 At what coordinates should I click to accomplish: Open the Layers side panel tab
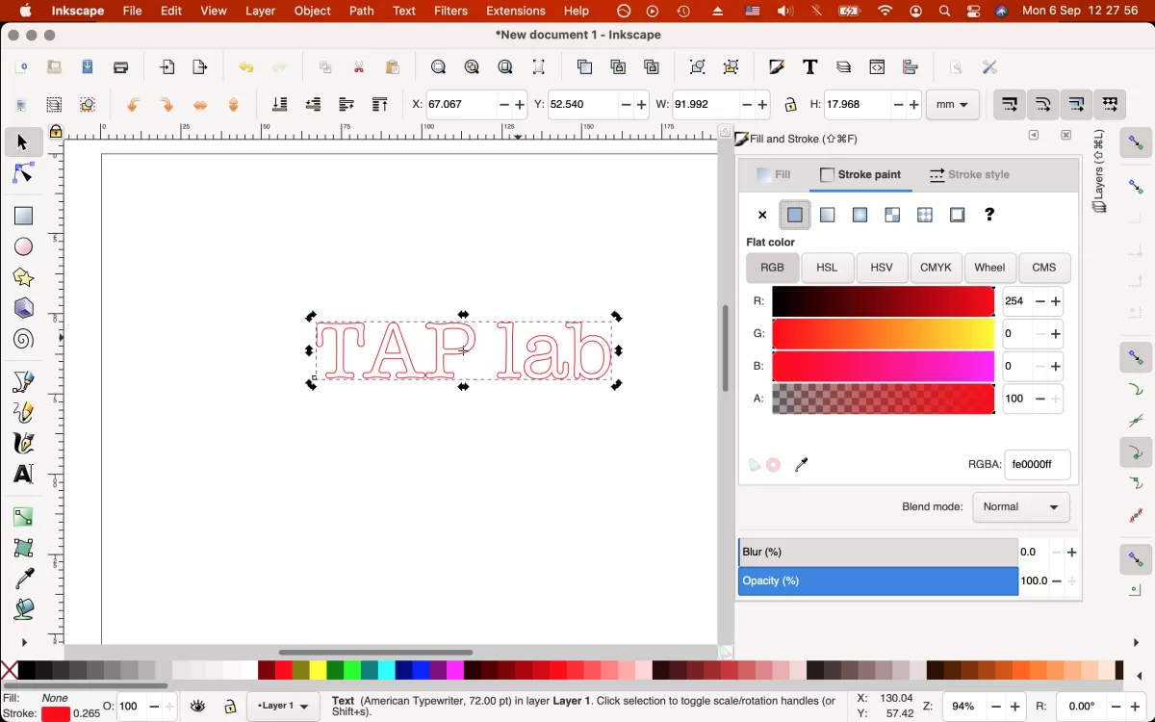tap(1099, 171)
